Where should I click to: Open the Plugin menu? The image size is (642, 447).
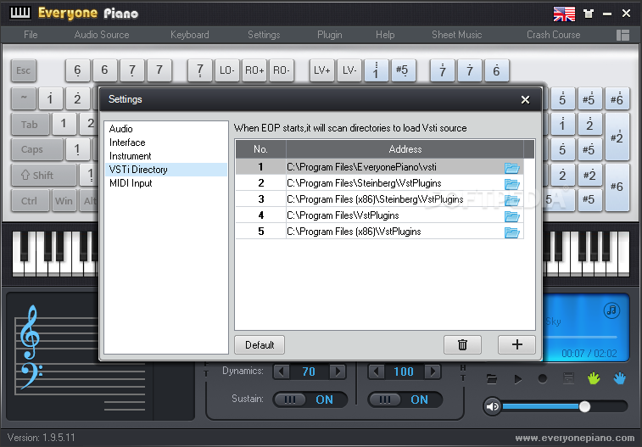(x=330, y=35)
